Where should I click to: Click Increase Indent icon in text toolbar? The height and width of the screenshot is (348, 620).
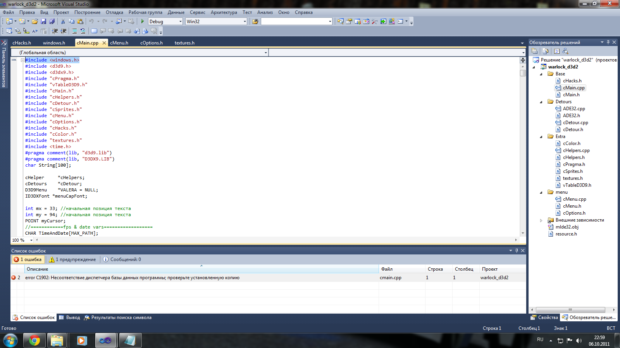[64, 31]
